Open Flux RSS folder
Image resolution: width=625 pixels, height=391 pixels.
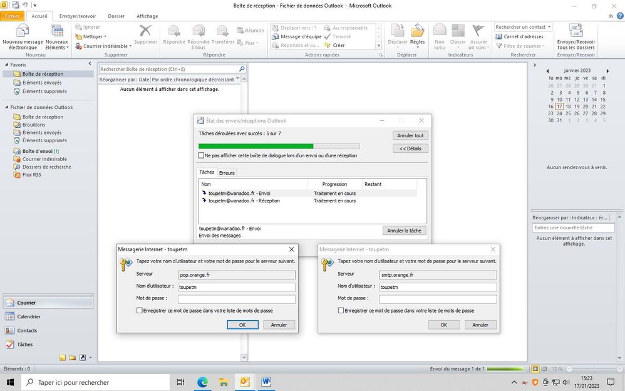(x=31, y=175)
